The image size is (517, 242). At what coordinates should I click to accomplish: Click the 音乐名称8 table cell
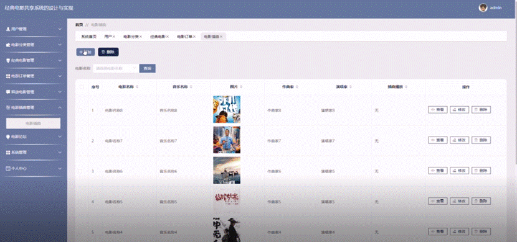pos(168,110)
